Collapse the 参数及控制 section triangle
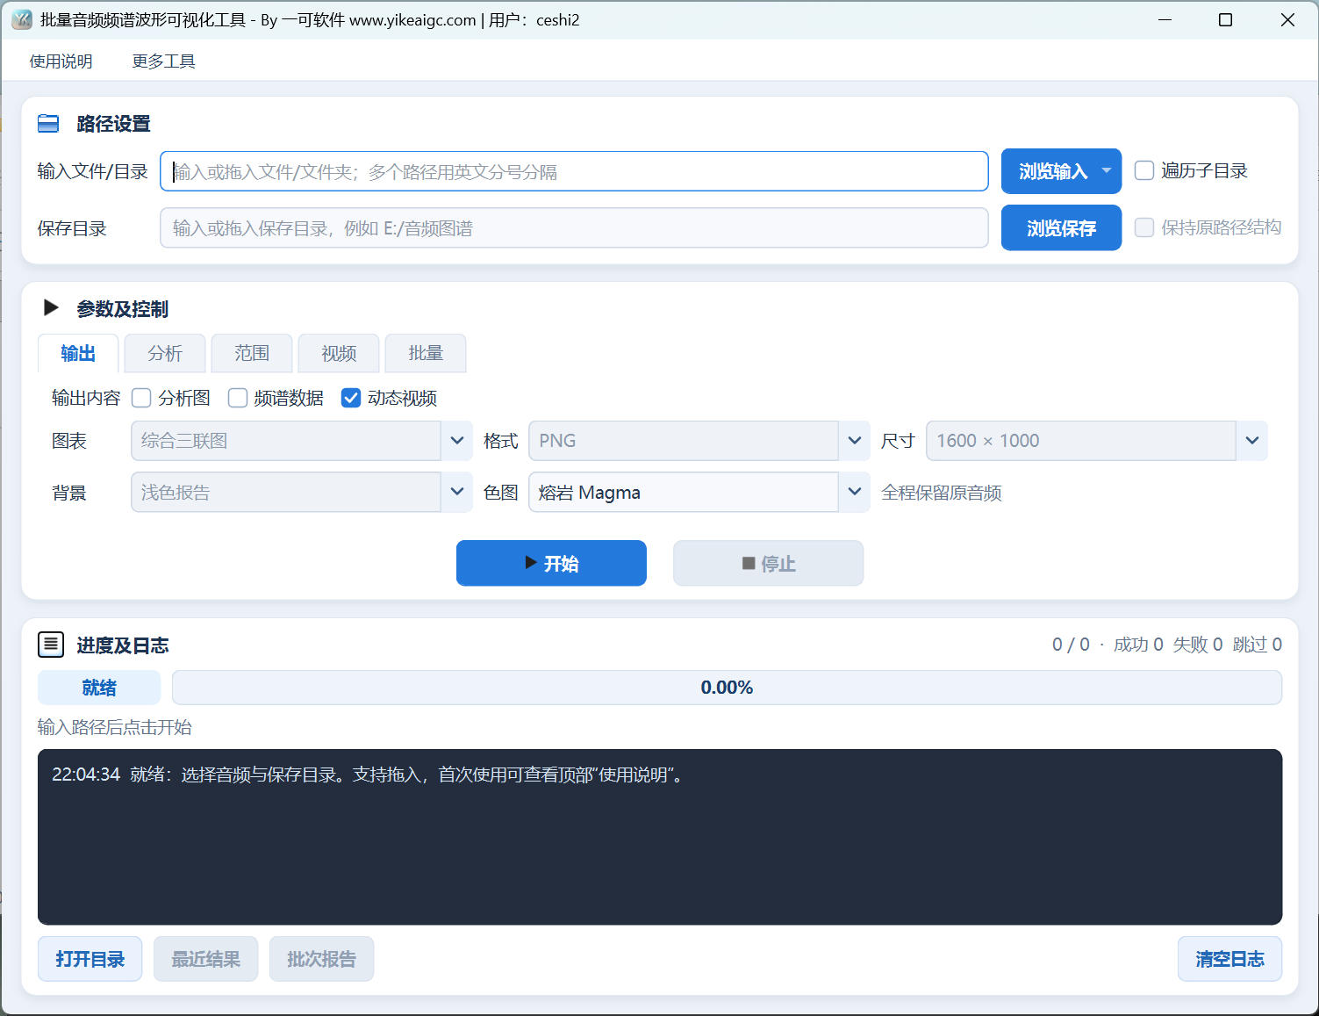 (51, 307)
